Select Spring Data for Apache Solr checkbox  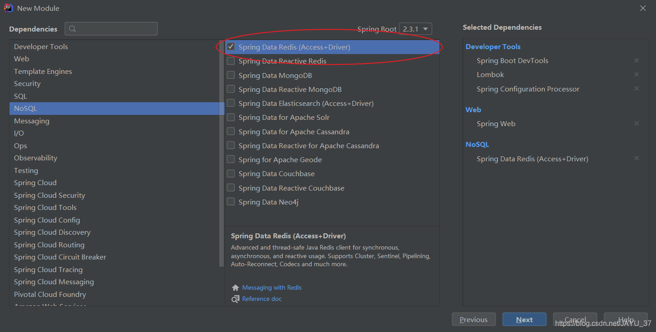pyautogui.click(x=231, y=117)
